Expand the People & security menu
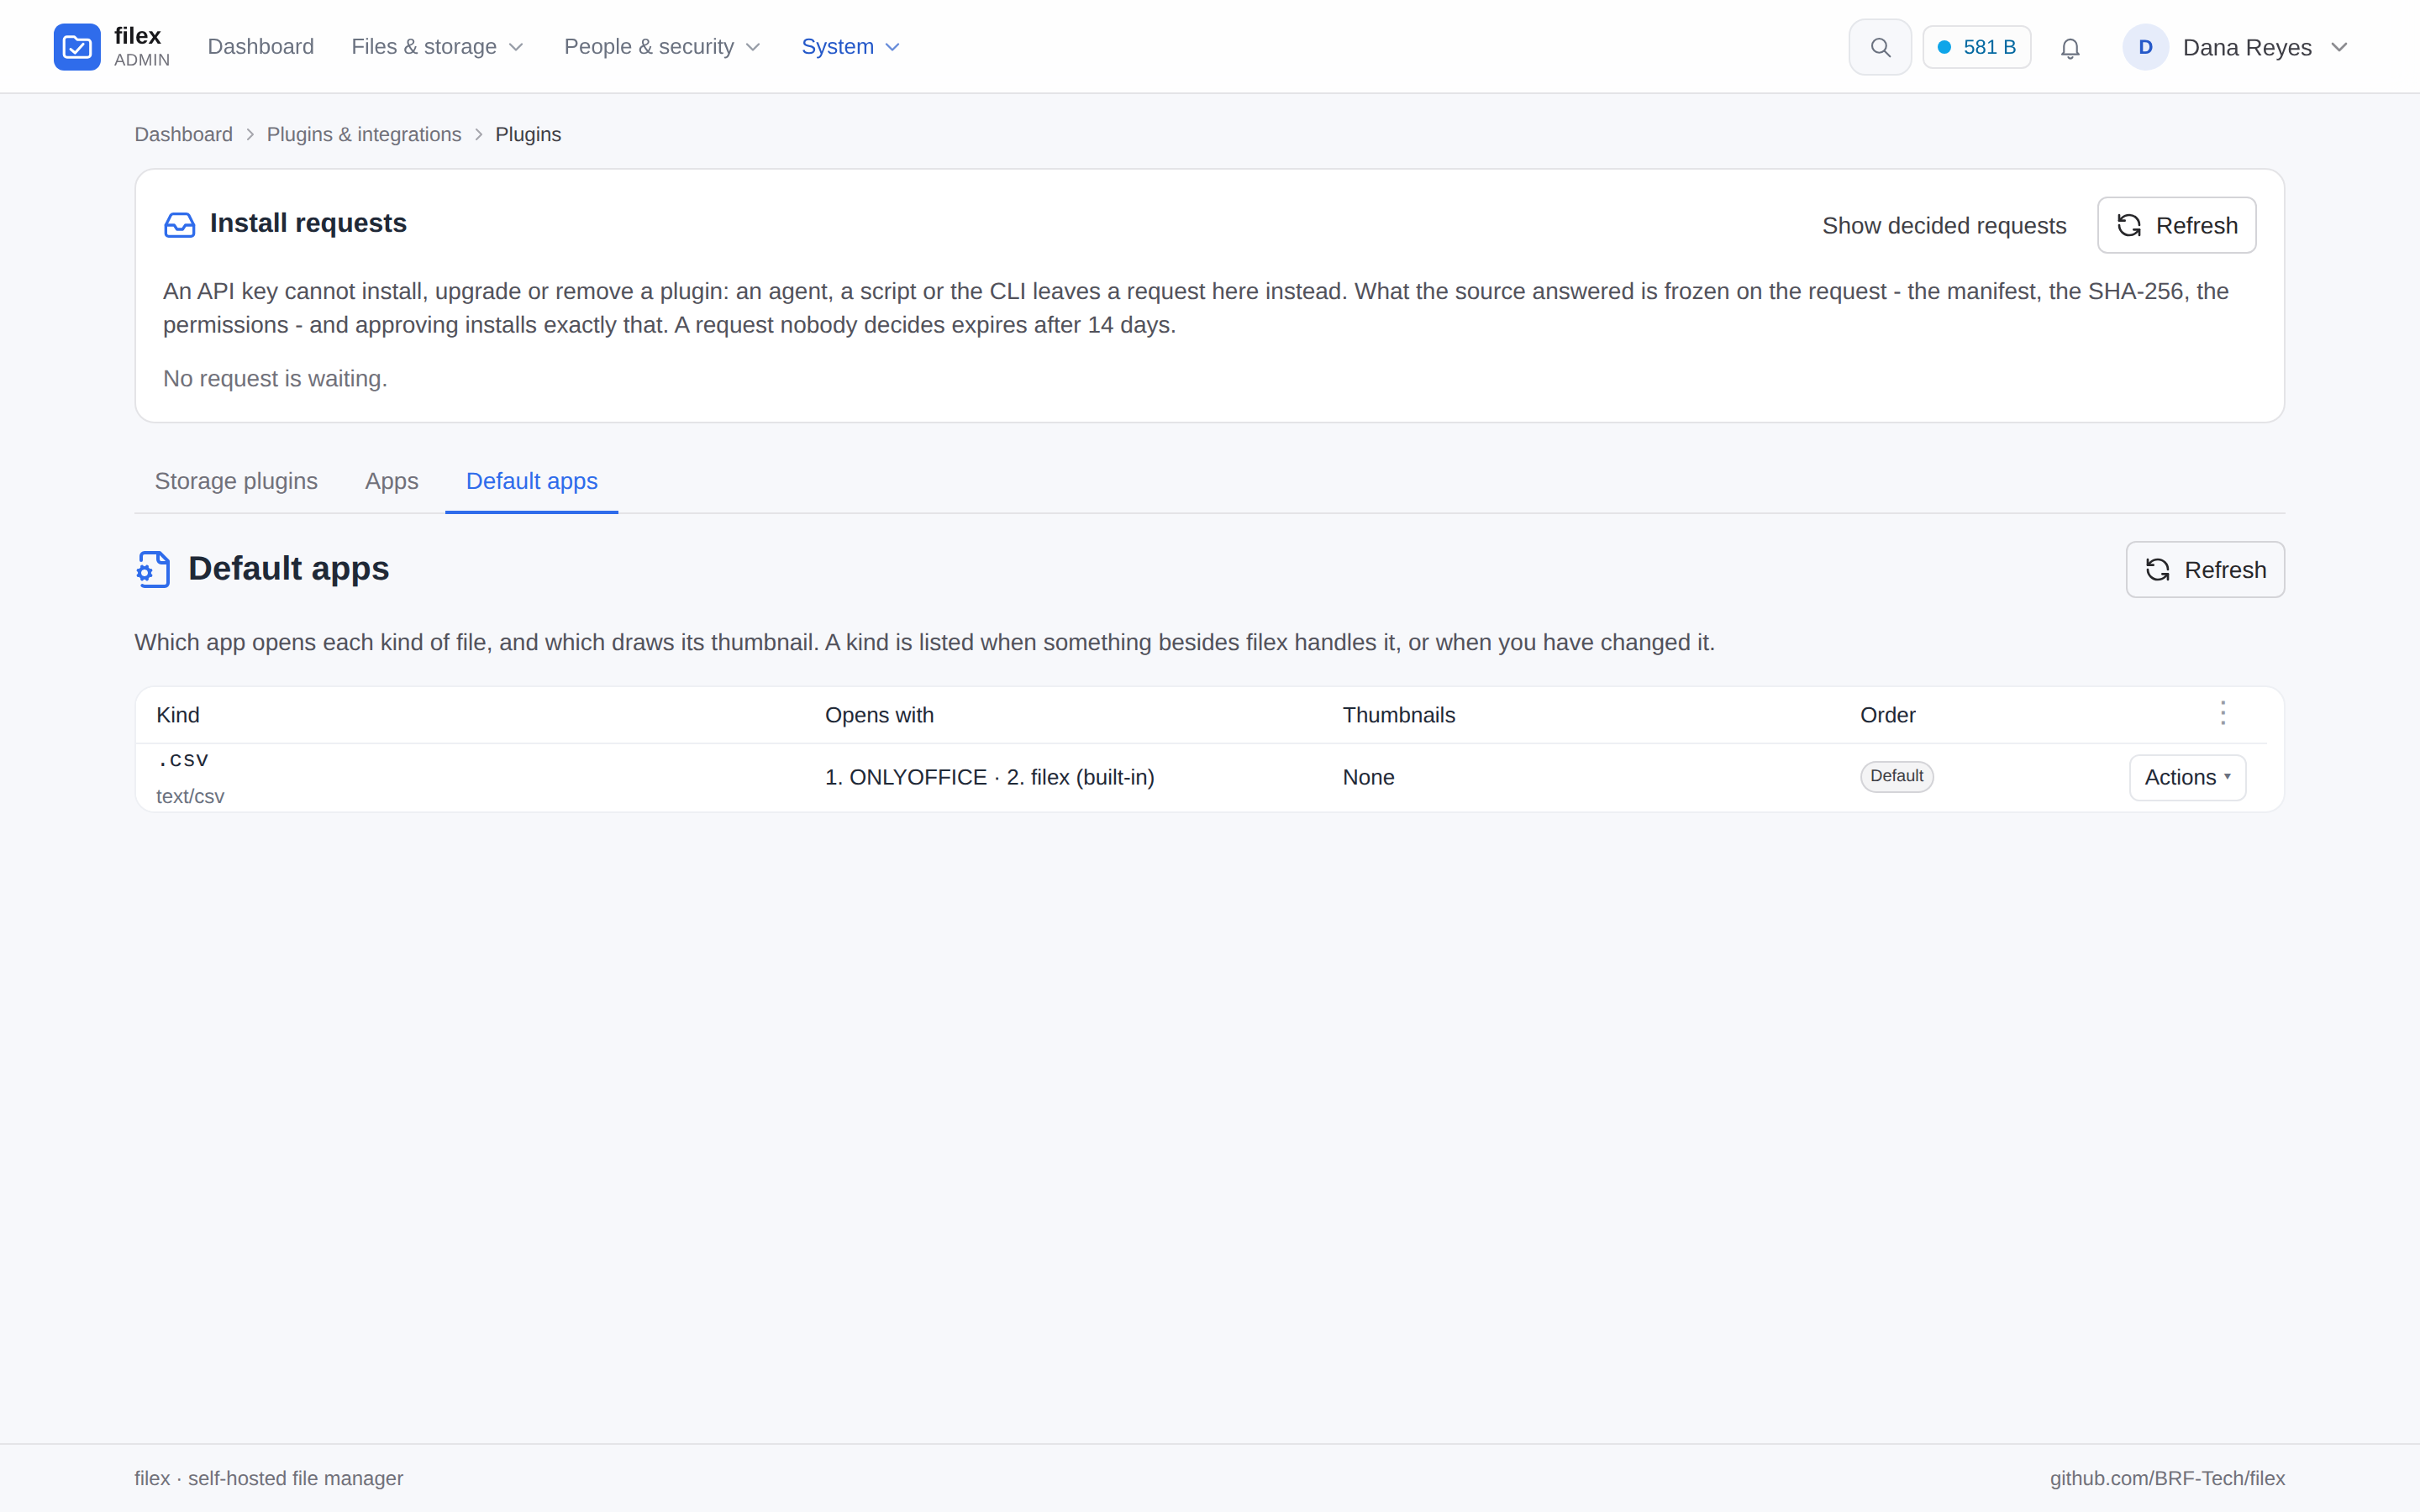Image resolution: width=2420 pixels, height=1512 pixels. tap(662, 47)
